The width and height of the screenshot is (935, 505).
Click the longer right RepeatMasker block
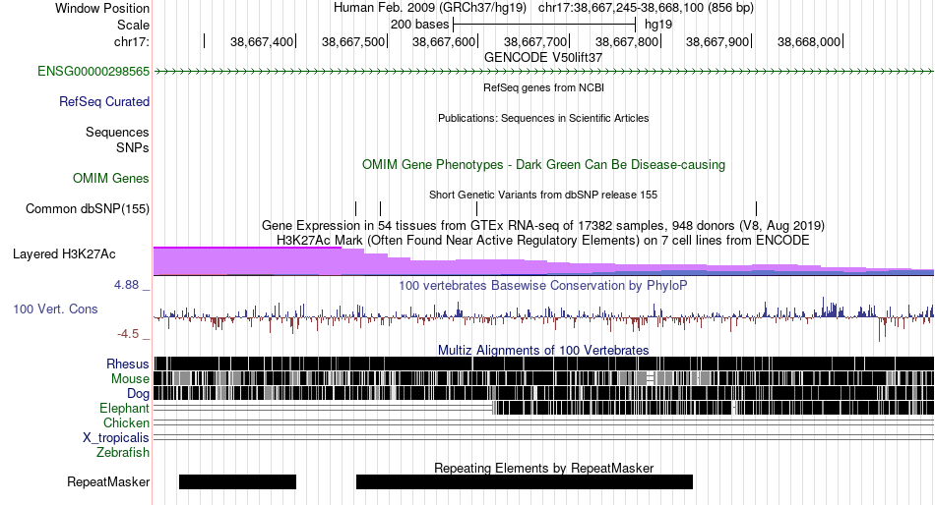(525, 481)
